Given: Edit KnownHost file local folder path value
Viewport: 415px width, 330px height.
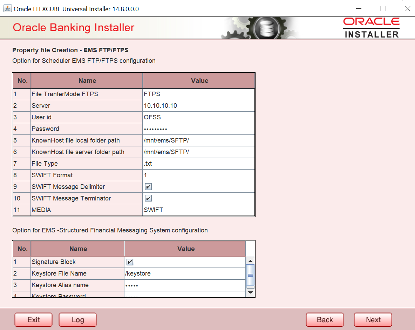Looking at the screenshot, I should (x=198, y=140).
